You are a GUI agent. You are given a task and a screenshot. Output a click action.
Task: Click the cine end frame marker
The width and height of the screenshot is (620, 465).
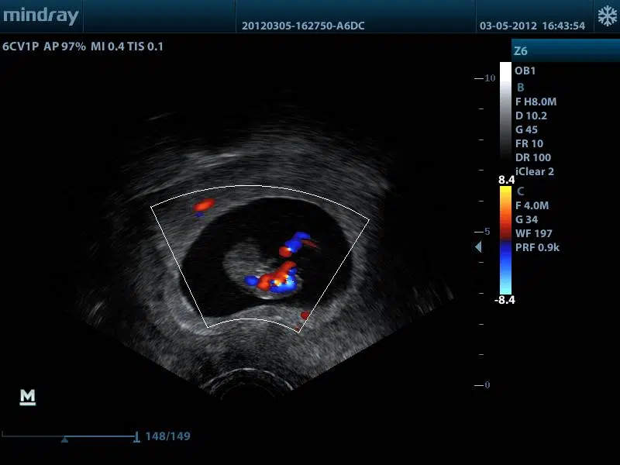click(136, 436)
